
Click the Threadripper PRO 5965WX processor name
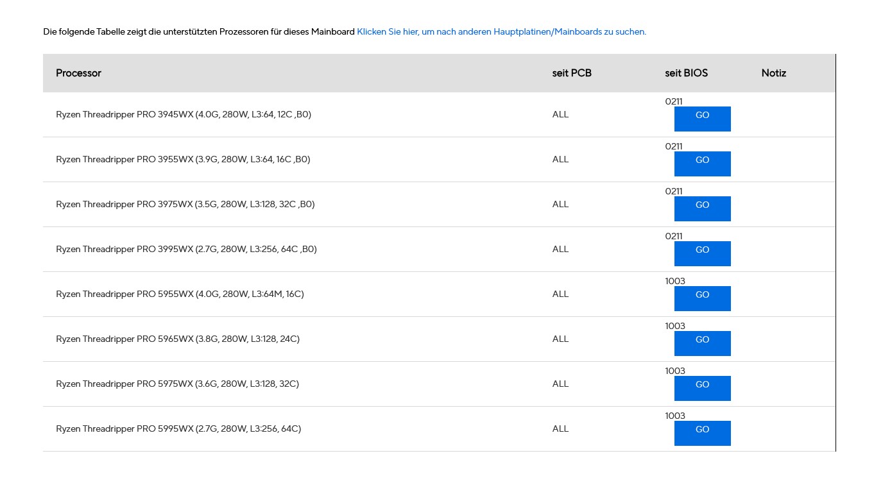178,339
